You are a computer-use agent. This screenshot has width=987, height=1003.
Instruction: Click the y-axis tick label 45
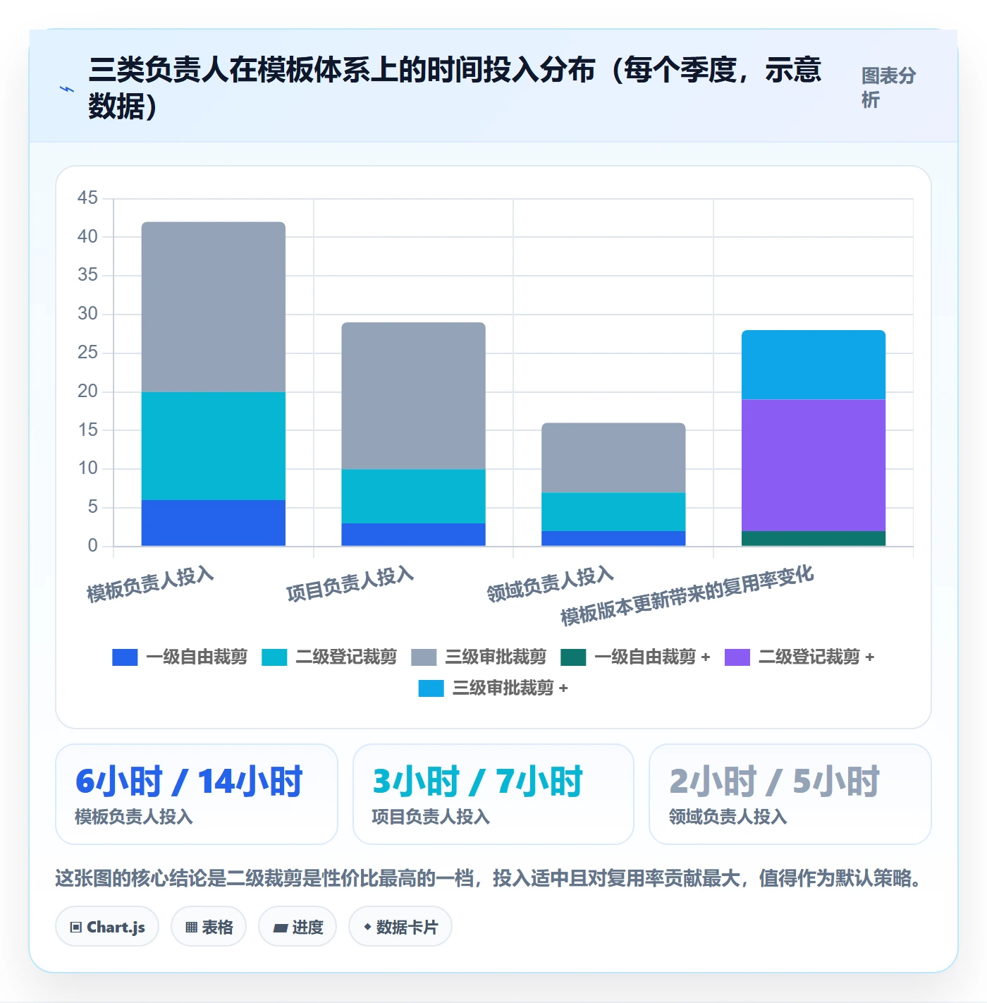point(87,197)
